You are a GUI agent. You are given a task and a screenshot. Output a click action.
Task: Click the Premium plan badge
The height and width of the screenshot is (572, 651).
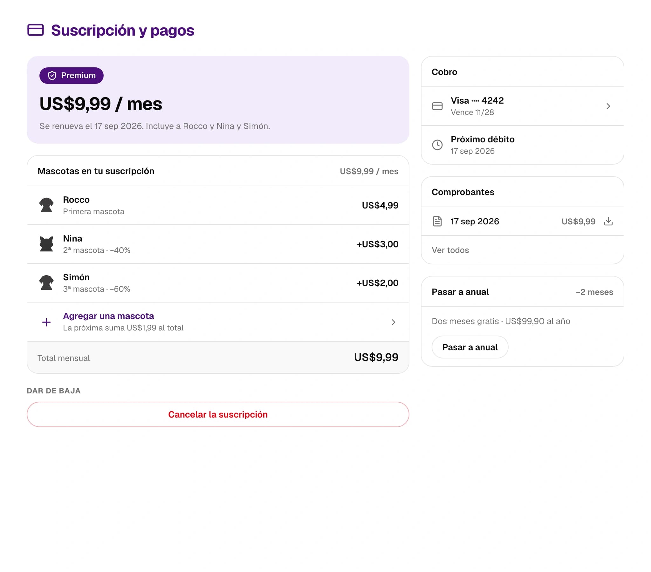point(71,76)
